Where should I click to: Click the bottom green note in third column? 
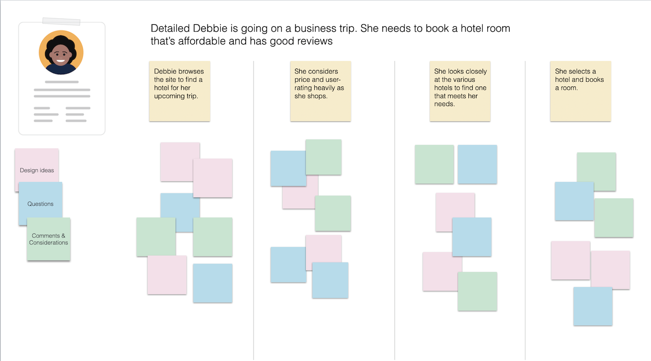pyautogui.click(x=477, y=291)
